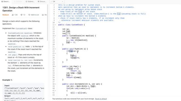181x101 pixels.
Task: Click the Input label in the example
Action: click(7, 86)
